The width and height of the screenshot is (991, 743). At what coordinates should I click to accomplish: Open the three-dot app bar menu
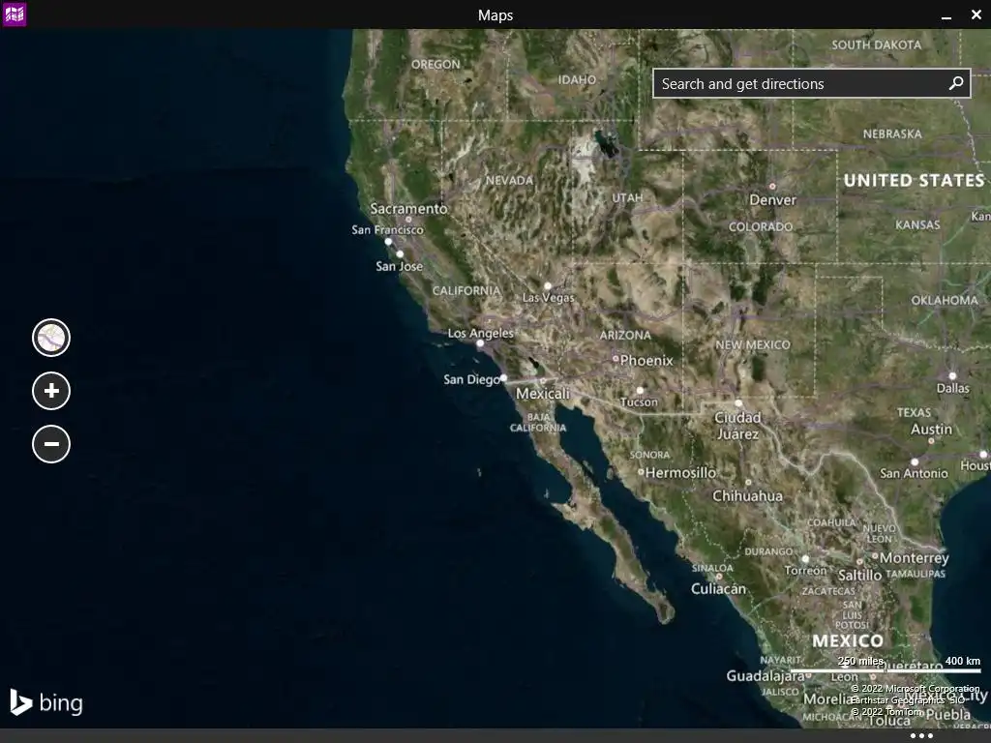pos(921,735)
